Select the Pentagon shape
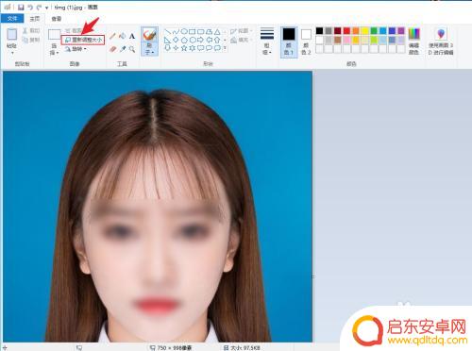472x351 pixels. point(184,40)
